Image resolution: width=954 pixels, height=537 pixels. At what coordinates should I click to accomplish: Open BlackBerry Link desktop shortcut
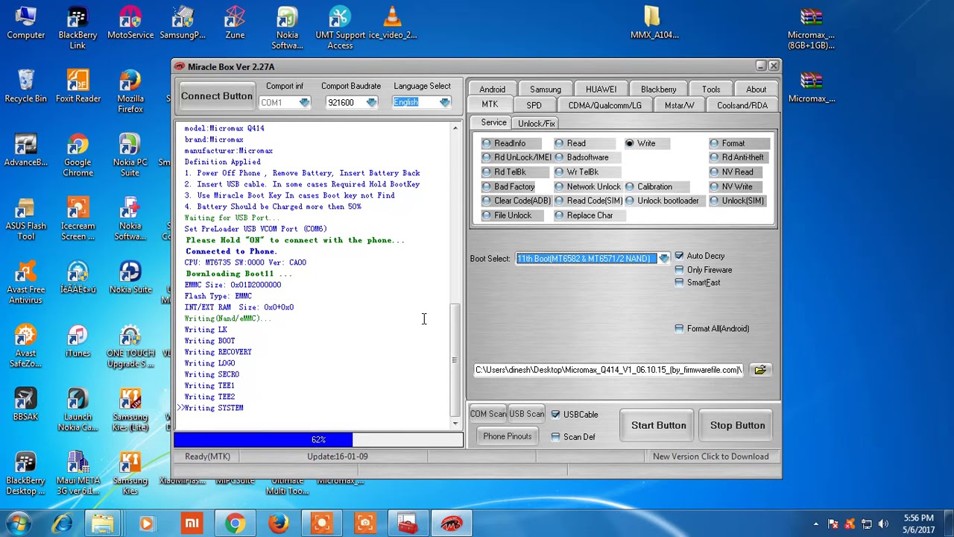[x=78, y=28]
